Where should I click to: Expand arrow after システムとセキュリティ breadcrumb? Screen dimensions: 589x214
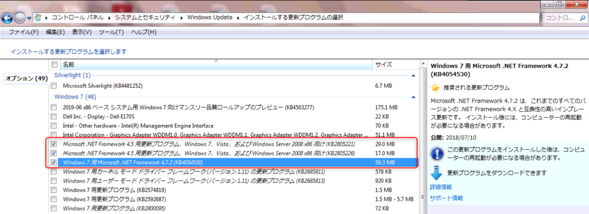(x=181, y=18)
